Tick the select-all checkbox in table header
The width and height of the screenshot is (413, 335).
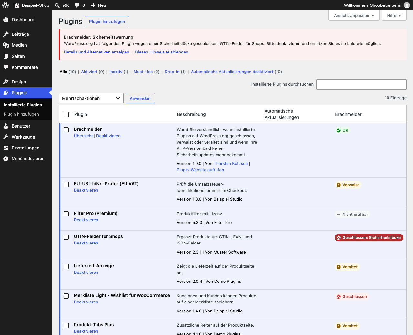(x=66, y=115)
